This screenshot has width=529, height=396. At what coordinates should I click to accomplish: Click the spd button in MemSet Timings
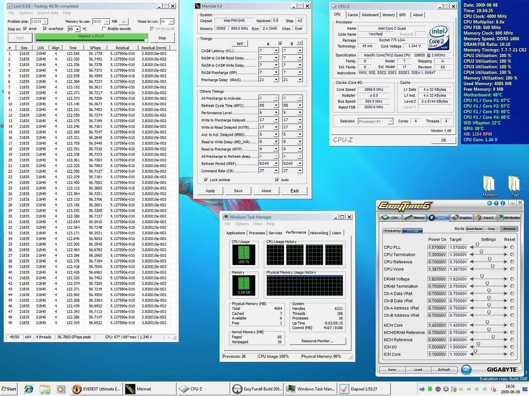(x=240, y=43)
